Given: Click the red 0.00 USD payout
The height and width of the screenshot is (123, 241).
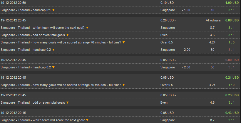Looking at the screenshot, I should (x=232, y=60).
